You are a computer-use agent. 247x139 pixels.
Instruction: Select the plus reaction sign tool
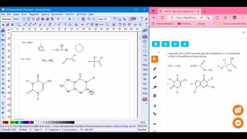point(82,25)
